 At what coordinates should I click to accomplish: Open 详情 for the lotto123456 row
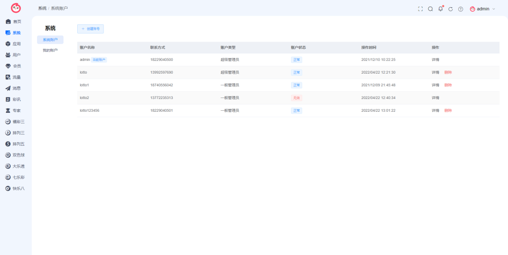(435, 111)
